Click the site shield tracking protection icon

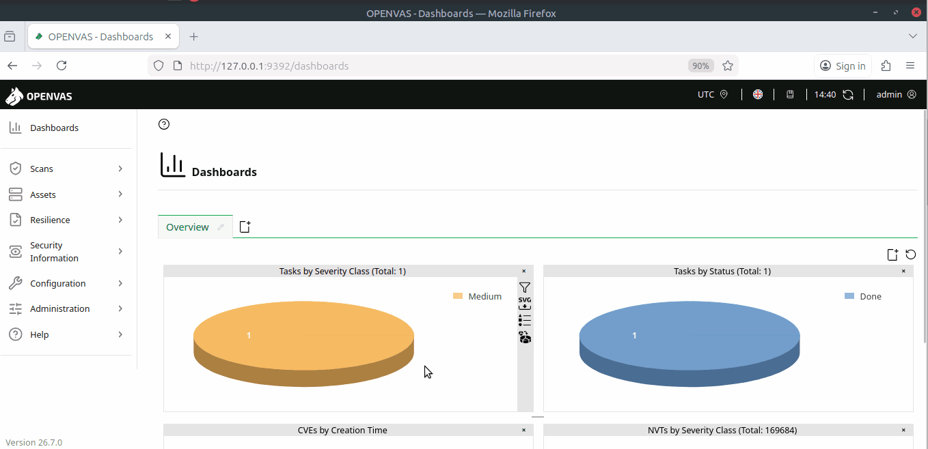(159, 66)
